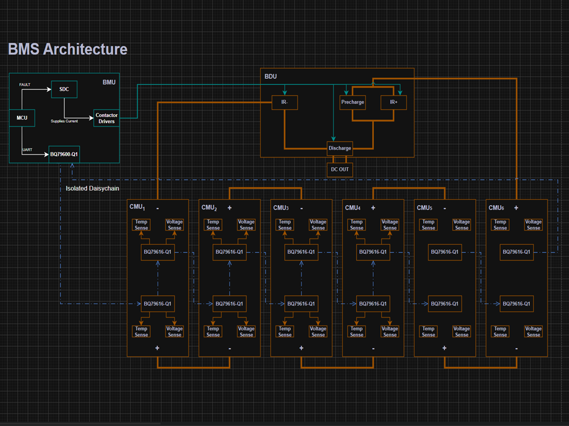
Task: Select CMU1 lower BQ79616-Q1 chip
Action: (x=158, y=304)
